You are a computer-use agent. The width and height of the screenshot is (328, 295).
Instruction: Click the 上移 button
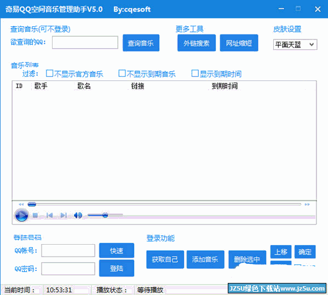click(281, 252)
